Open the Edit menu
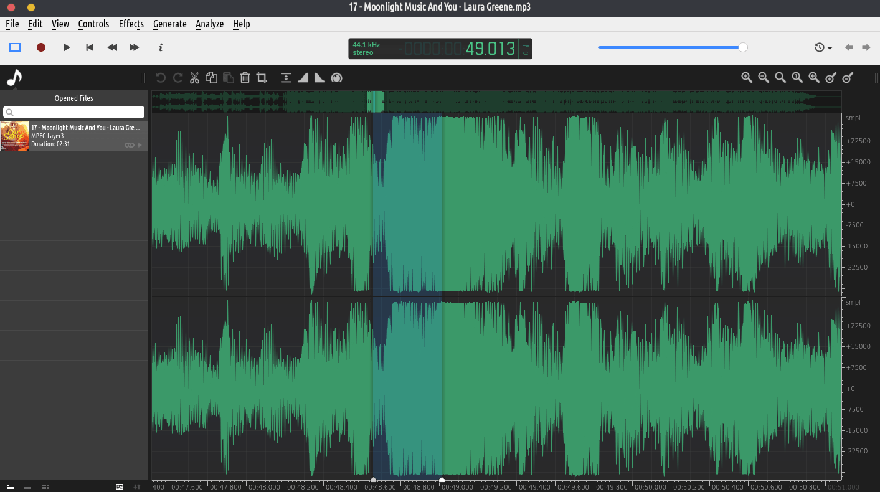 [x=35, y=24]
